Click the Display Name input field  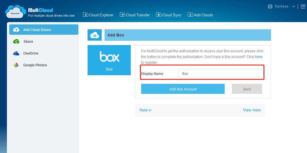point(221,73)
